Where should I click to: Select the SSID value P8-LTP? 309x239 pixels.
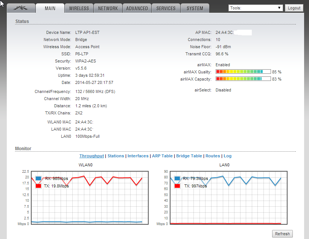coord(82,54)
